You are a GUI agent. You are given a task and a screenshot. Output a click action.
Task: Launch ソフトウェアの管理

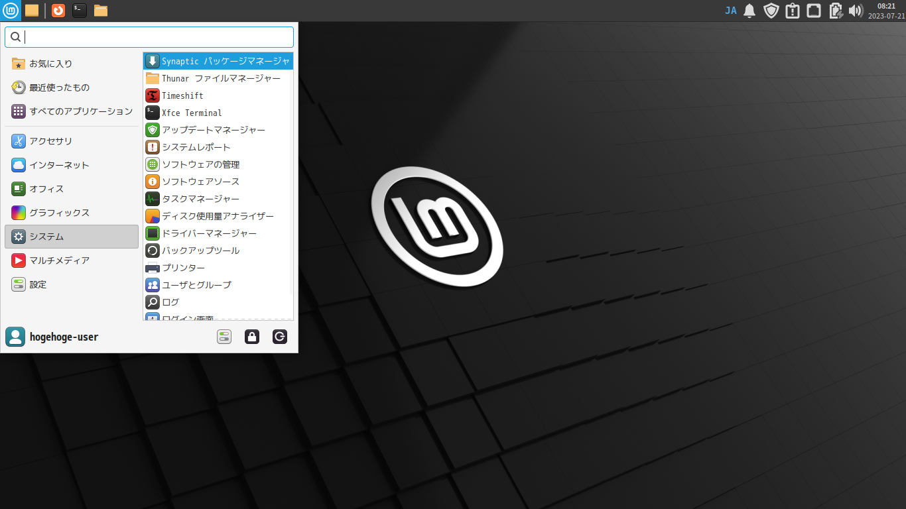pos(218,164)
